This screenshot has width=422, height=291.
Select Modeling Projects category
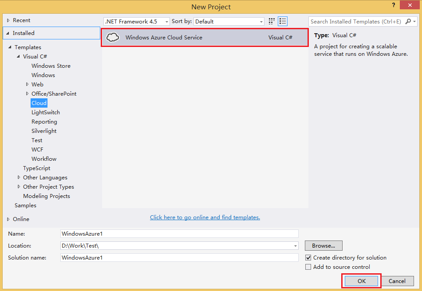pyautogui.click(x=47, y=196)
